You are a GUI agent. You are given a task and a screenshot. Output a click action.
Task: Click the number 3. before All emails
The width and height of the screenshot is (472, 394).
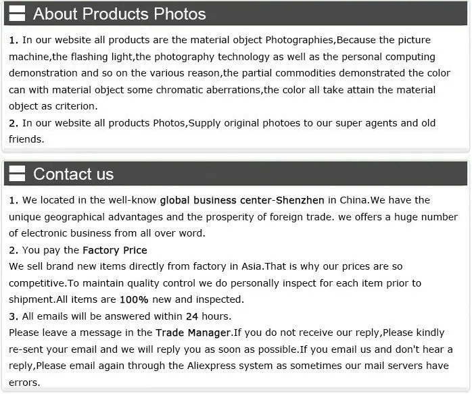(x=14, y=316)
